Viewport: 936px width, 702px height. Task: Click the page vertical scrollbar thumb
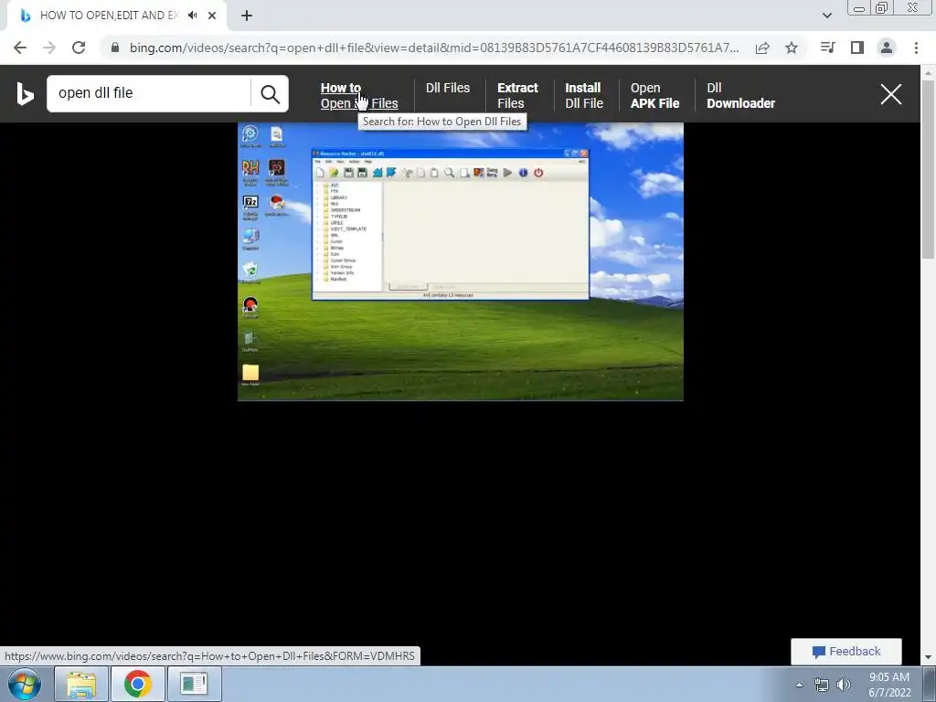pyautogui.click(x=928, y=168)
